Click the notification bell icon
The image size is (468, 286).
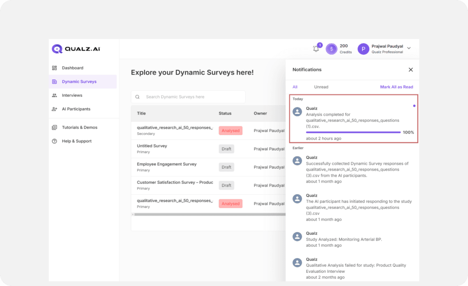click(316, 49)
